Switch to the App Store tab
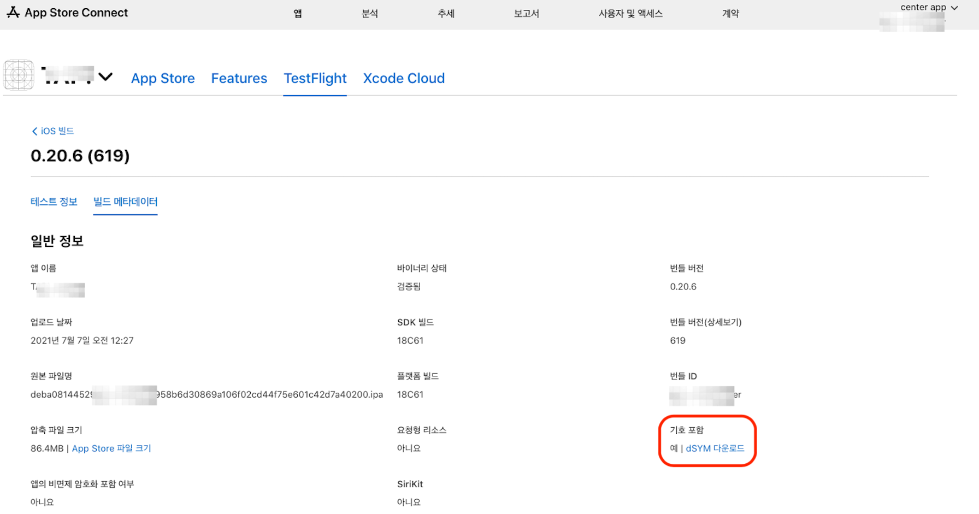This screenshot has height=514, width=979. (163, 78)
